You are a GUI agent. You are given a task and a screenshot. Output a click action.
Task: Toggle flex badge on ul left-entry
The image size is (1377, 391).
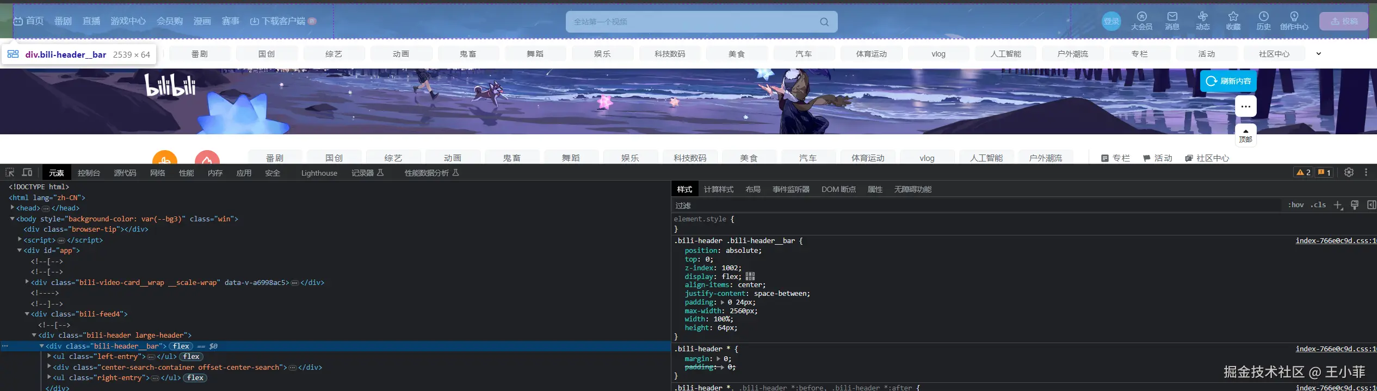[191, 357]
